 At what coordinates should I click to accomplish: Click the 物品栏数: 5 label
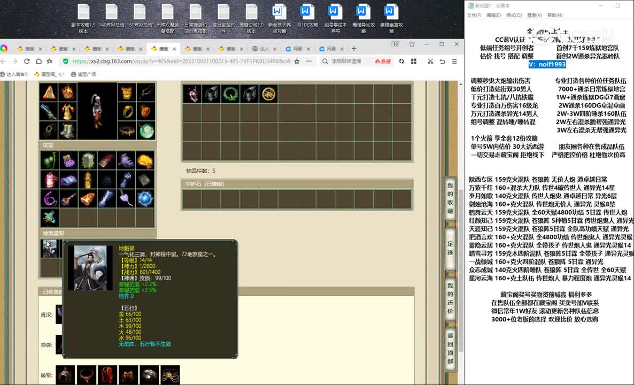200,171
